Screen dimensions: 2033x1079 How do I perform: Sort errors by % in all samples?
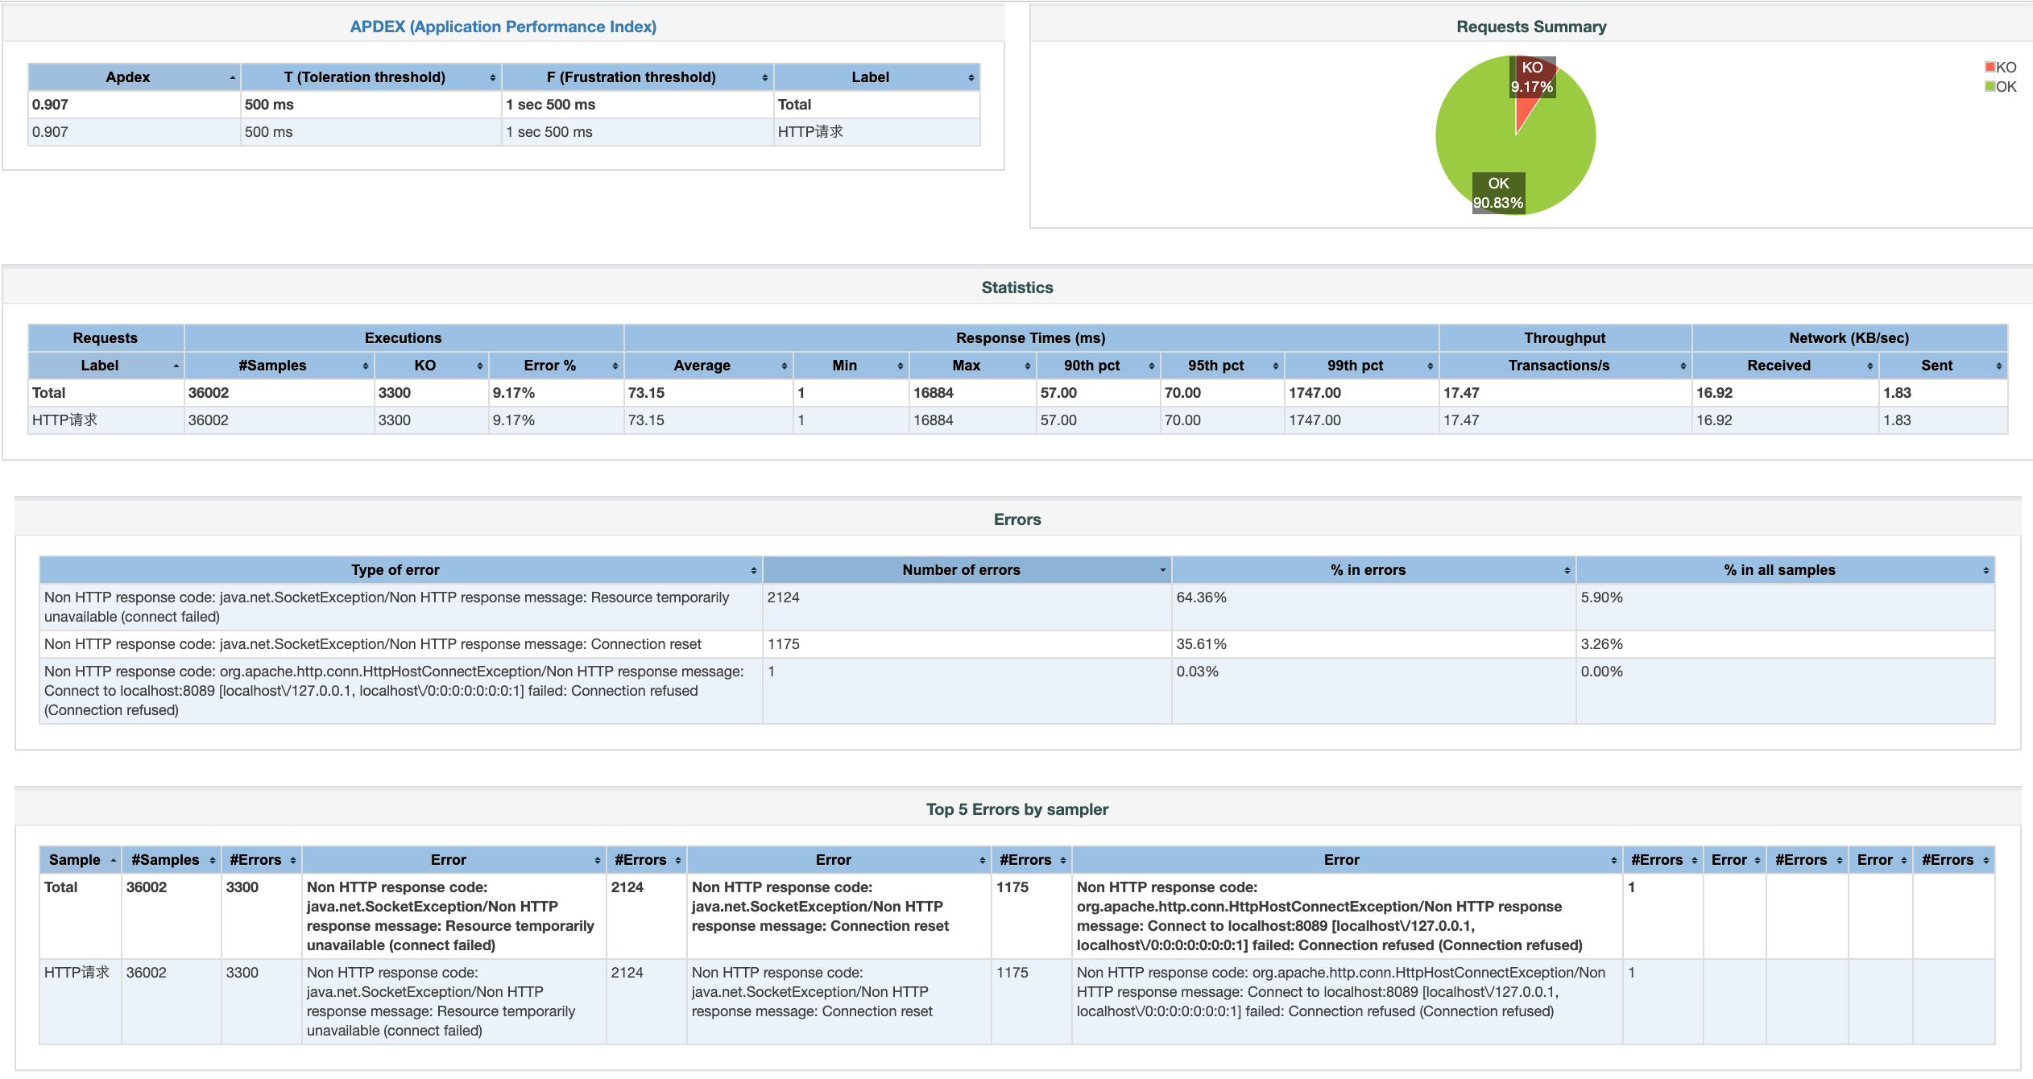point(1778,570)
